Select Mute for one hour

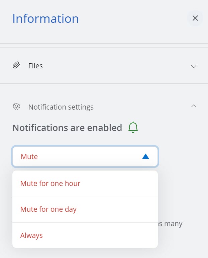[50, 183]
